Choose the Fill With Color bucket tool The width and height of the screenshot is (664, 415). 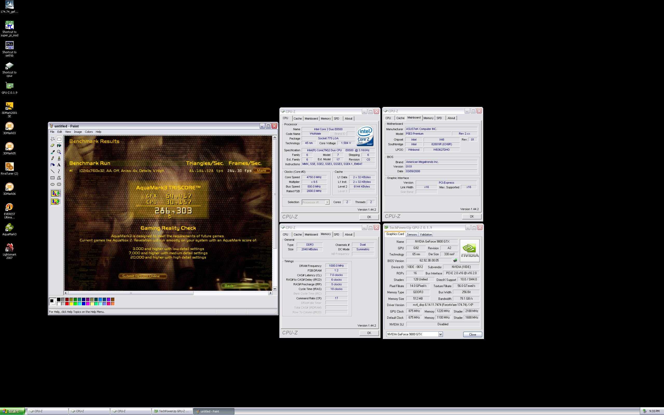pyautogui.click(x=59, y=146)
